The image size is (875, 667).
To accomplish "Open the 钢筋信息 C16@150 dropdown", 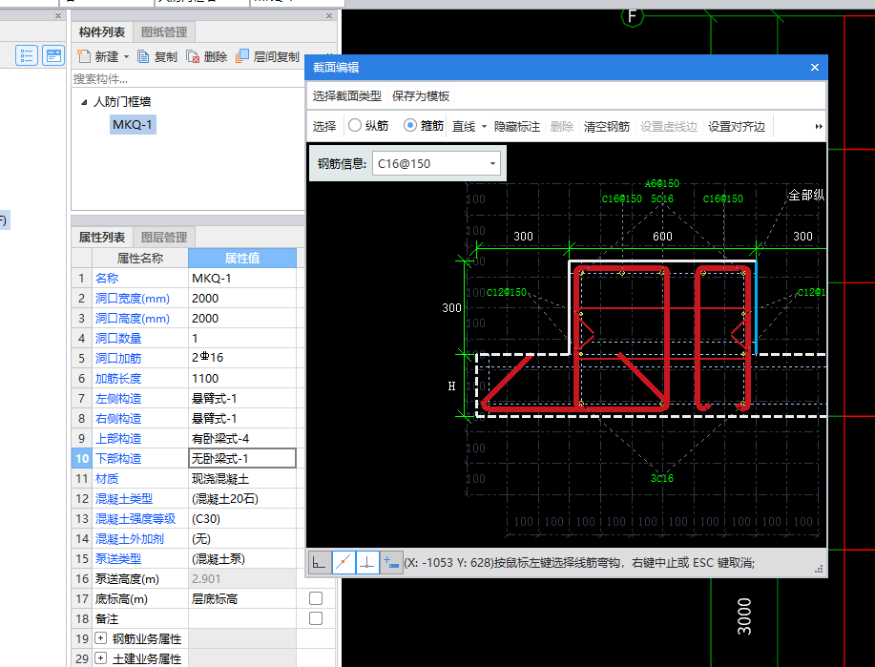I will [x=492, y=163].
